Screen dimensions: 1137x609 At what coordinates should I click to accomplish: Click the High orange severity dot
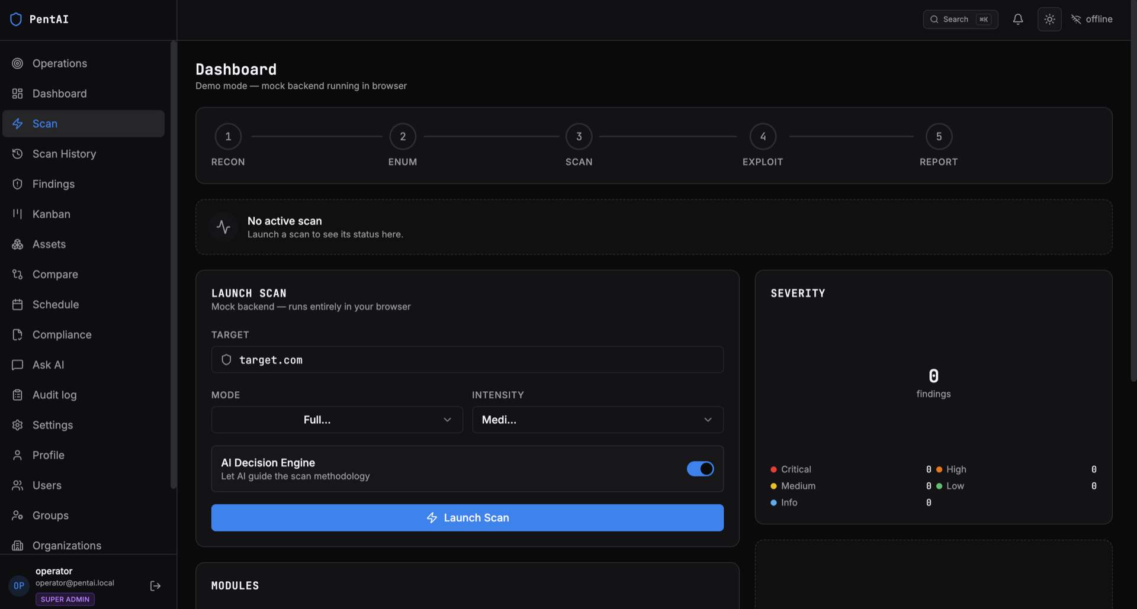(x=939, y=469)
